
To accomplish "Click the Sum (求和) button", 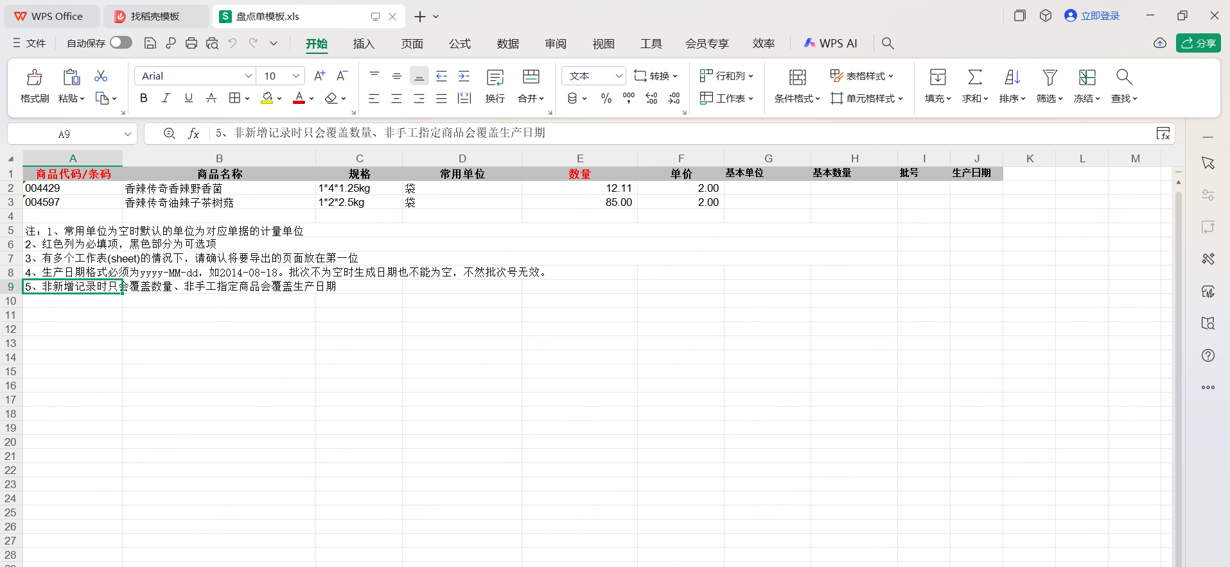I will click(975, 86).
